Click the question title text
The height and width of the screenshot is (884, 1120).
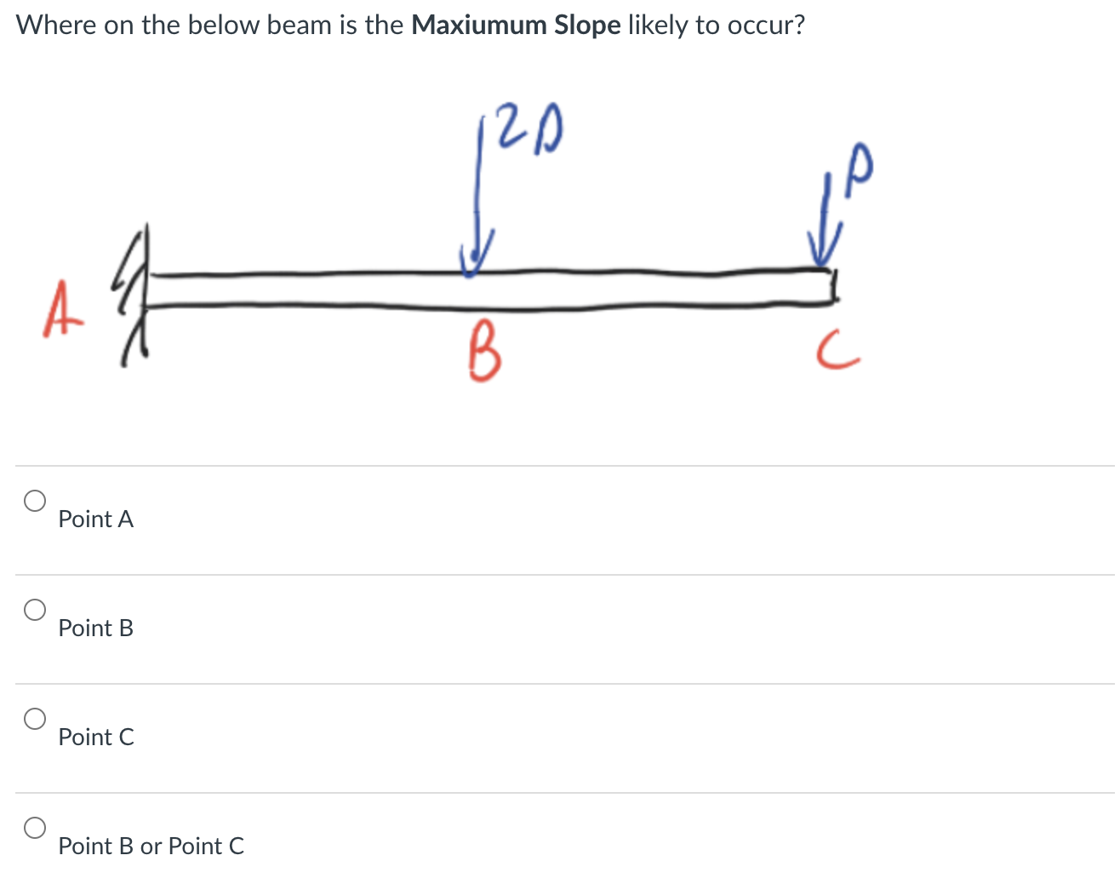[x=409, y=25]
